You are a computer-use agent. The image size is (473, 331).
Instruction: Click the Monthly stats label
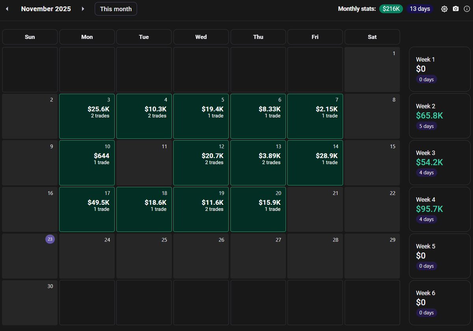tap(357, 9)
